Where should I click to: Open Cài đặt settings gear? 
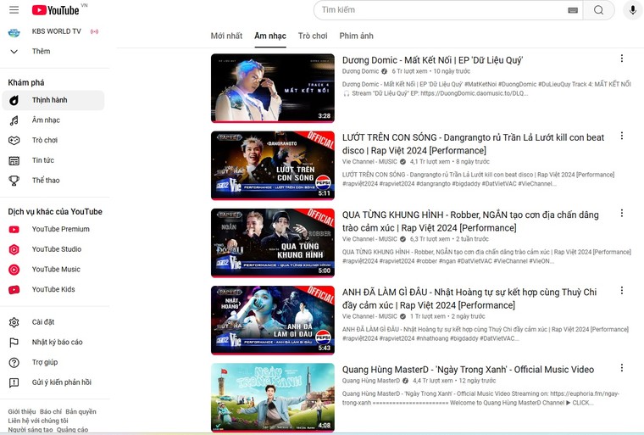coord(14,322)
